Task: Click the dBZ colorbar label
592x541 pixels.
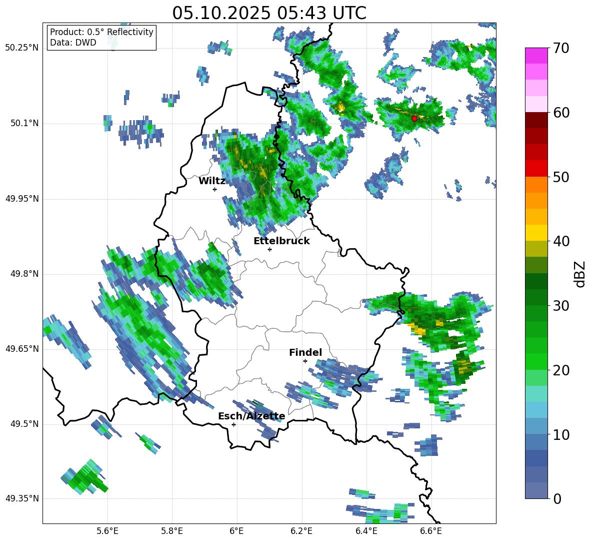Action: pyautogui.click(x=579, y=274)
